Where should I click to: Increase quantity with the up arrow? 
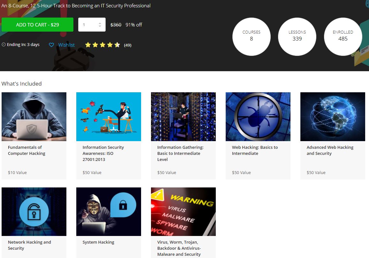[x=100, y=23]
